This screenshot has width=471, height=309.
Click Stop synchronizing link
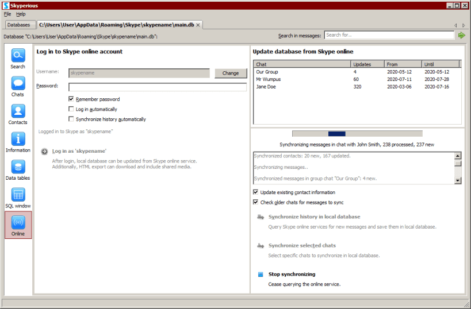(292, 274)
